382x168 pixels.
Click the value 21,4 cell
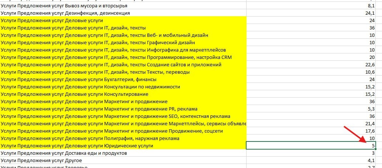[311, 124]
